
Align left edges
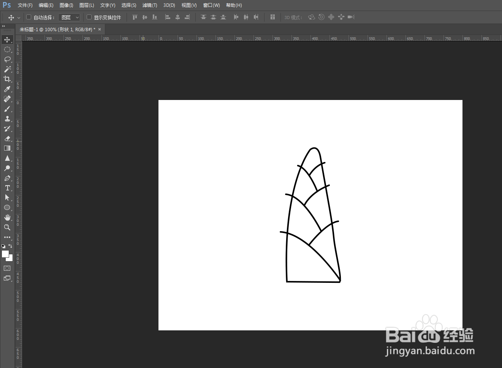168,17
